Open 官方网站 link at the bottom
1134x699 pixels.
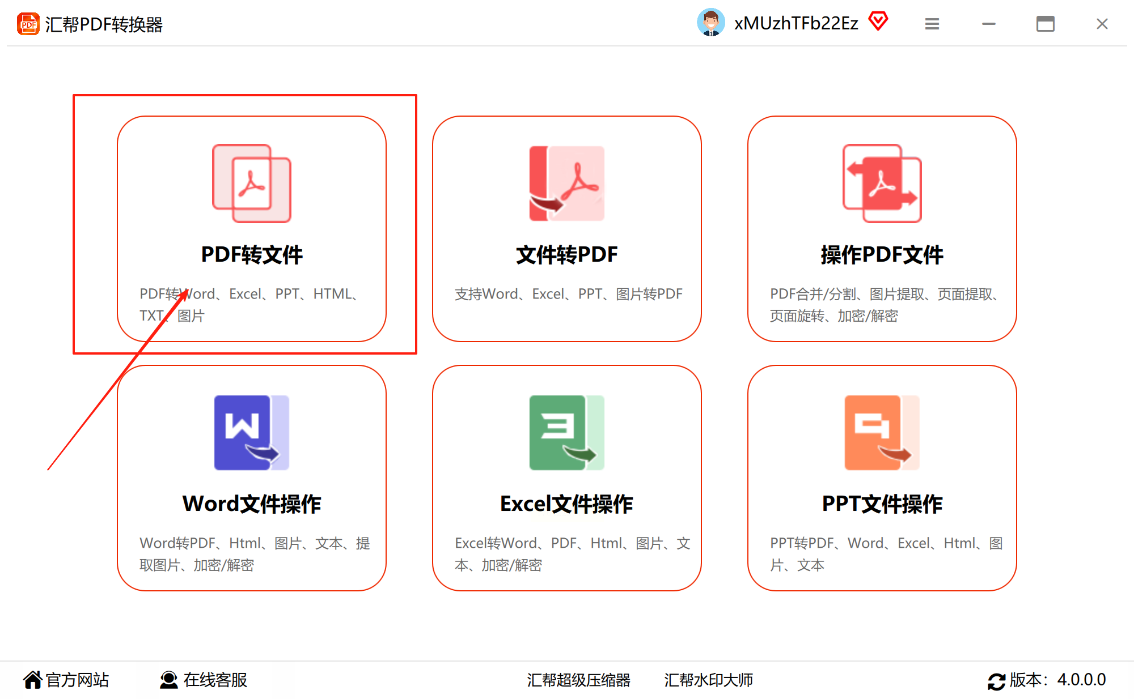[x=66, y=680]
